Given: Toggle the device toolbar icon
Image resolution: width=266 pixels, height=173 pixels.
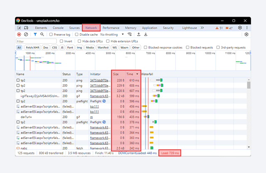Looking at the screenshot, I should click(x=26, y=28).
